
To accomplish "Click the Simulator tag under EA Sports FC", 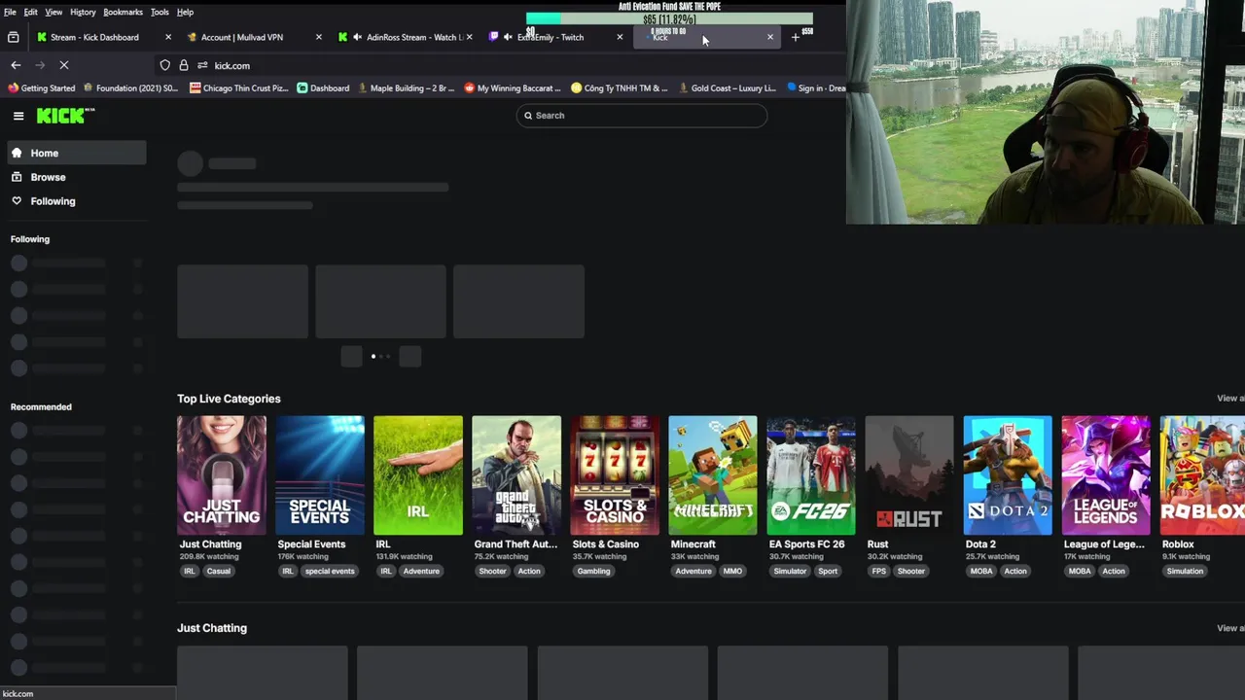I will coord(790,572).
